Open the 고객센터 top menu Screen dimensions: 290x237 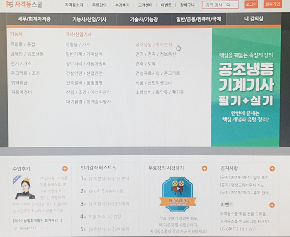pos(145,5)
